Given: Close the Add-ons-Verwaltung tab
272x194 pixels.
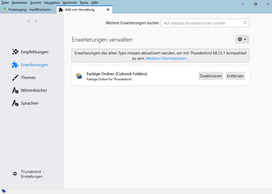Looking at the screenshot, I should [108, 10].
